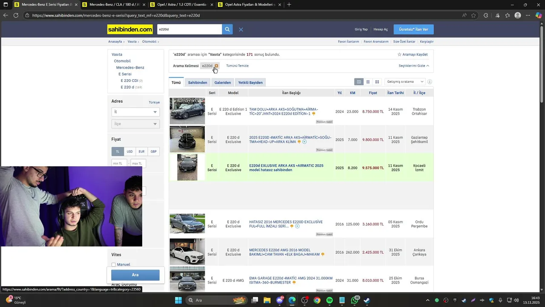Image resolution: width=545 pixels, height=307 pixels.
Task: Select the Galeriden results tab
Action: pos(223,82)
